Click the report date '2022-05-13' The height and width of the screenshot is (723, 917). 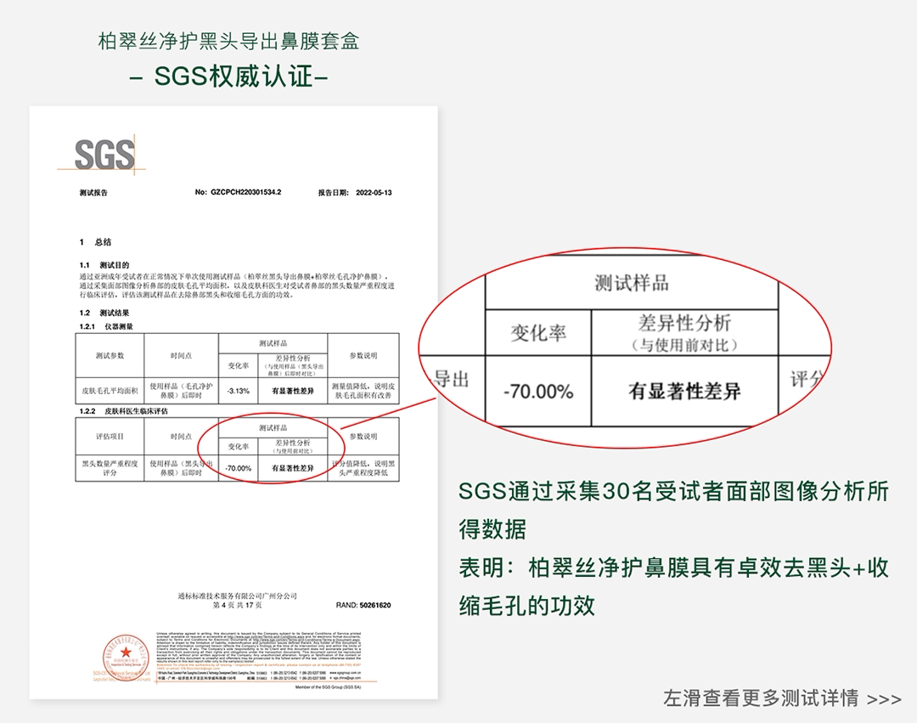374,193
